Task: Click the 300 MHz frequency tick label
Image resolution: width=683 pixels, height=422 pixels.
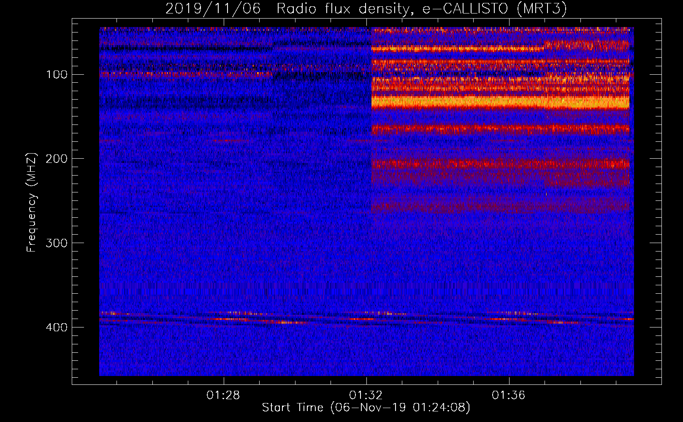Action: (57, 243)
